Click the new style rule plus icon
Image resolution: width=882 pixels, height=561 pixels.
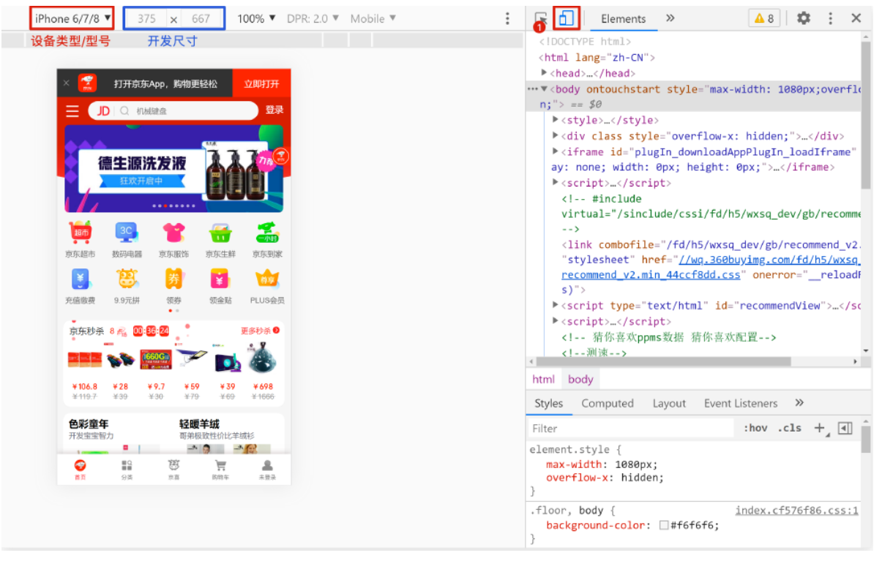click(820, 429)
